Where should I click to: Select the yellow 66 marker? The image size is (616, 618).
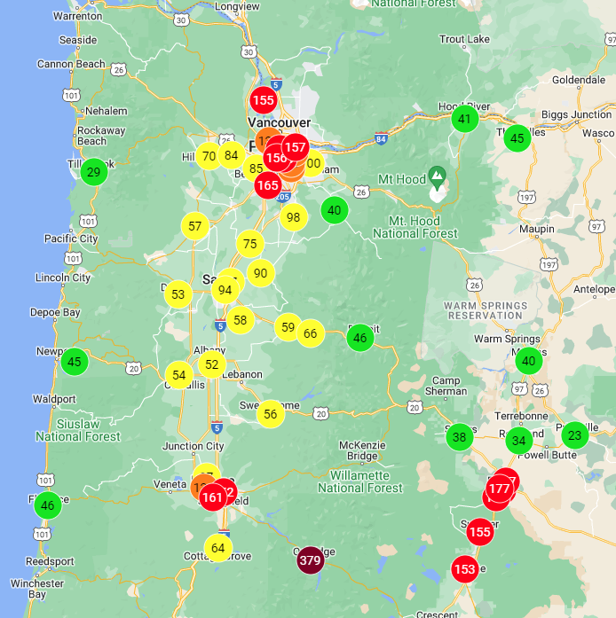(x=311, y=333)
